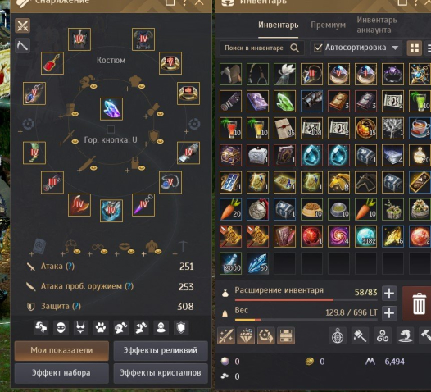Click the Вес weight progress bar
The width and height of the screenshot is (431, 392).
tap(306, 320)
